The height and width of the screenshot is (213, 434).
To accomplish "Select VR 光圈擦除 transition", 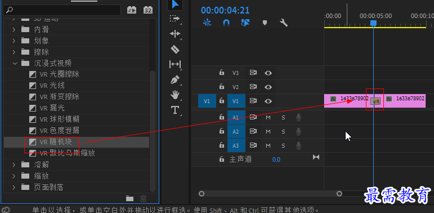I will point(77,74).
